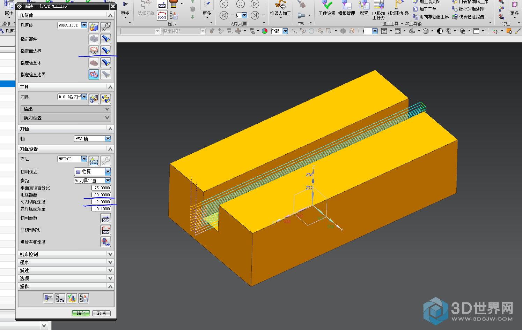Screen dimensions: 522x330
Task: Click 批处理后处理
Action: pyautogui.click(x=468, y=9)
